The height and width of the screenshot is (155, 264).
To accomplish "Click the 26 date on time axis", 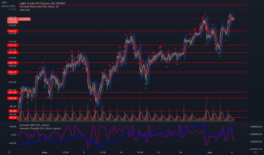I will coord(181,152).
